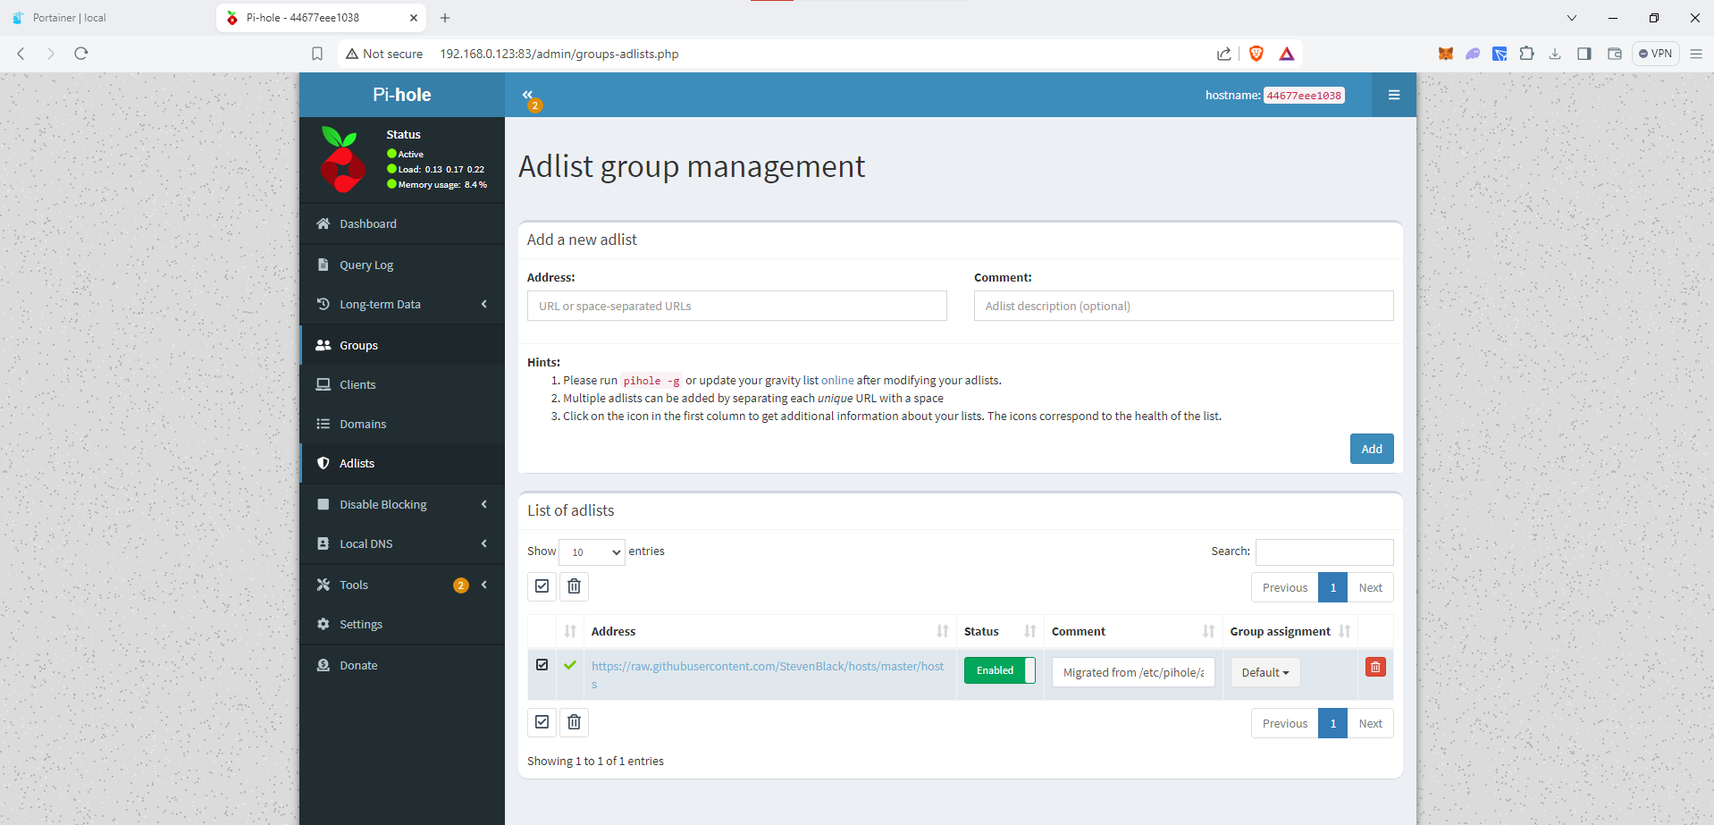1714x825 pixels.
Task: Open the Brave Wallet icon
Action: (x=1614, y=54)
